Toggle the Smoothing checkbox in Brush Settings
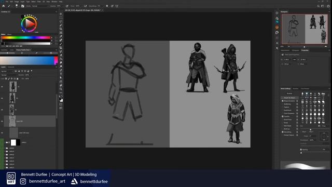Viewport: 332px width, 187px height. tap(283, 132)
